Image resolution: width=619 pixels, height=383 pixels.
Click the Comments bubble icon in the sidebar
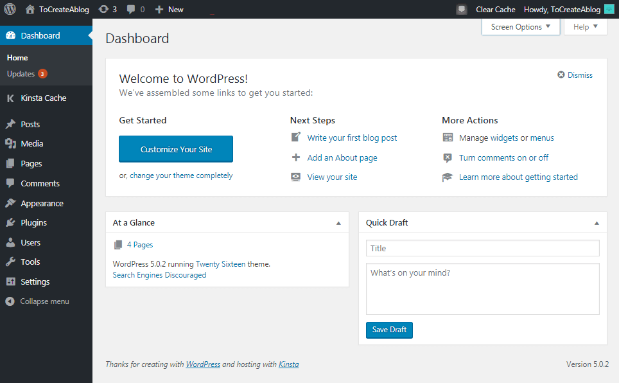[11, 183]
